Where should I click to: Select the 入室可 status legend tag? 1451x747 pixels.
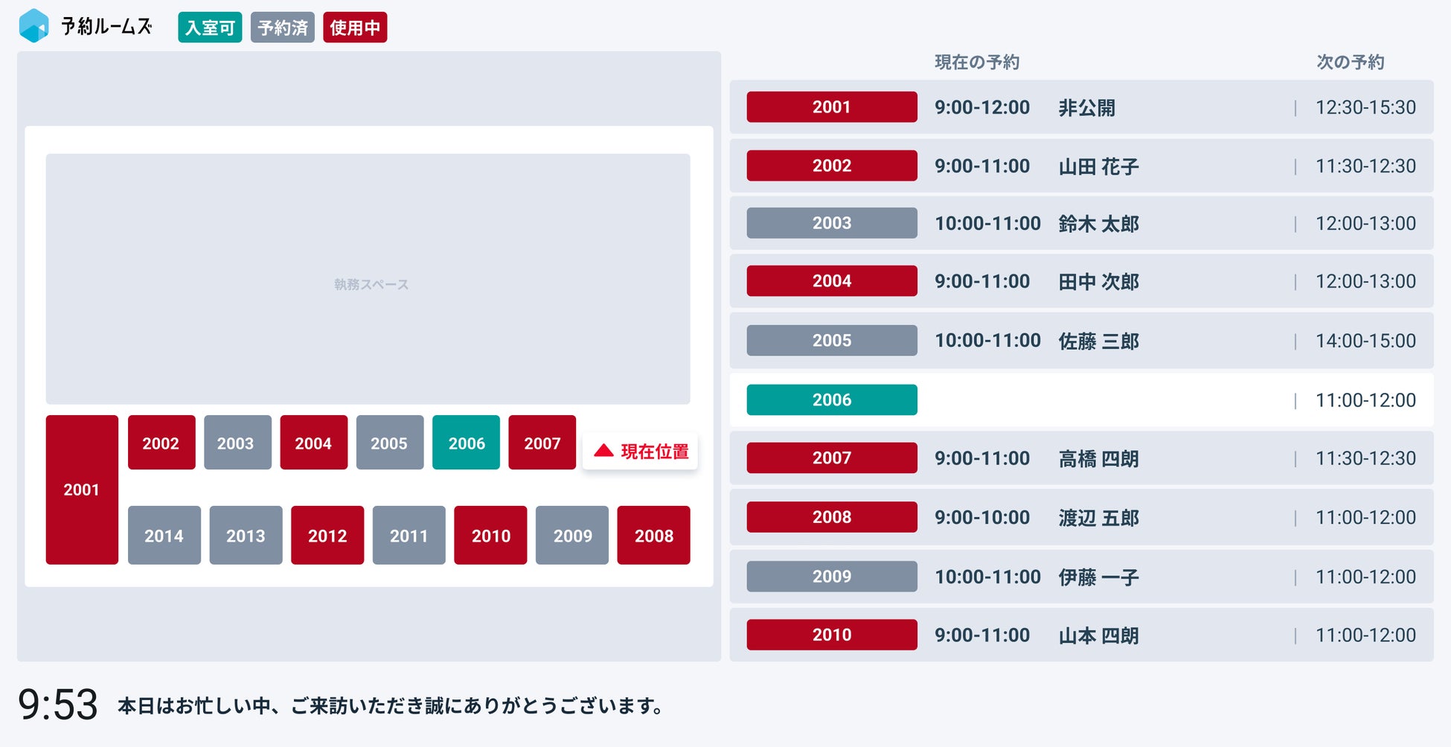210,28
